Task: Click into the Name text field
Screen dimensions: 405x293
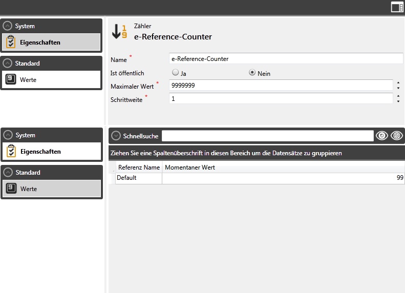Action: (287, 58)
